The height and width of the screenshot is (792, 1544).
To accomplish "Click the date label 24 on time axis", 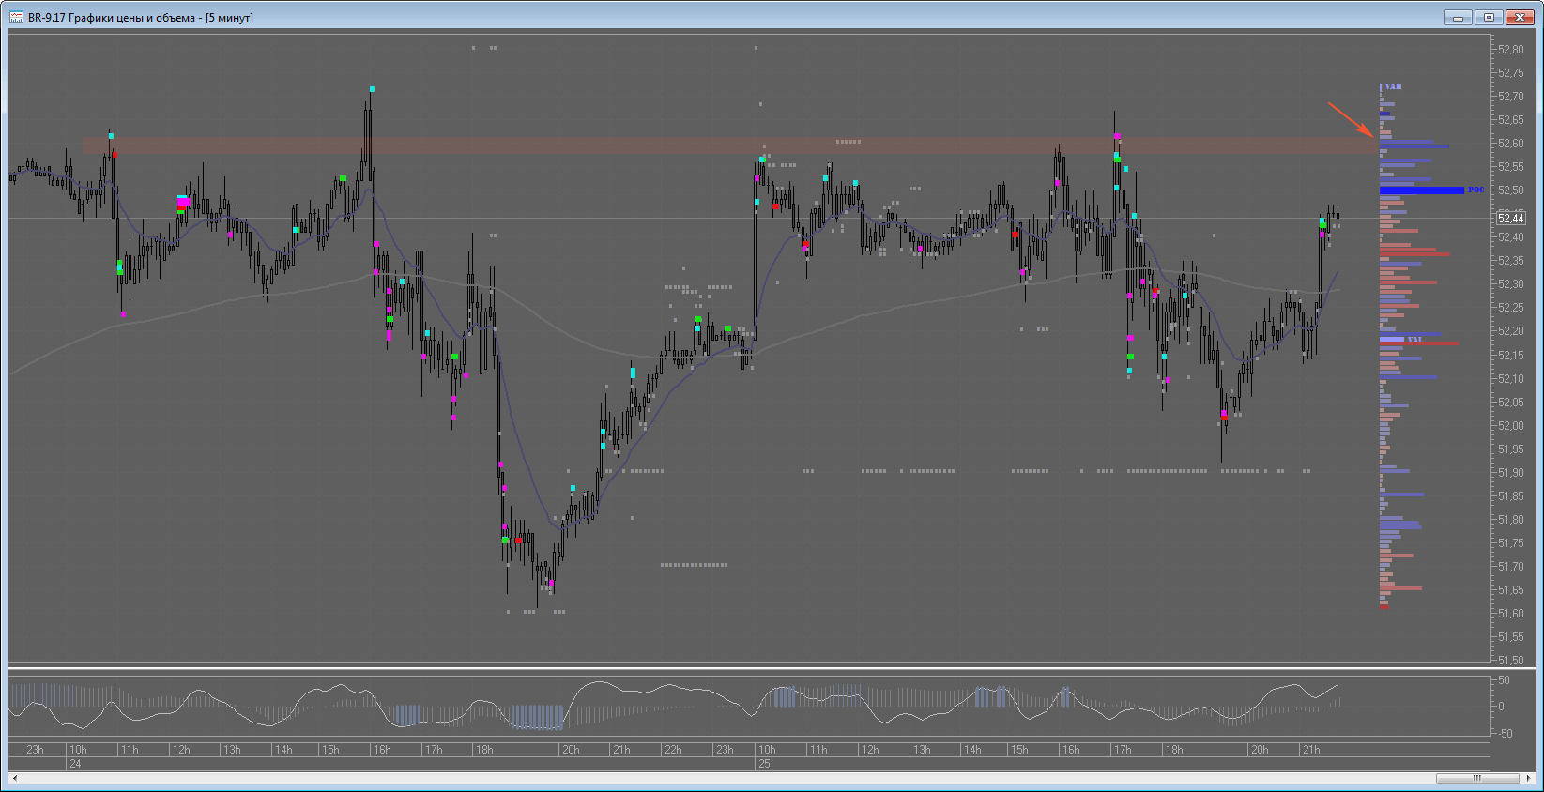I will [x=75, y=764].
